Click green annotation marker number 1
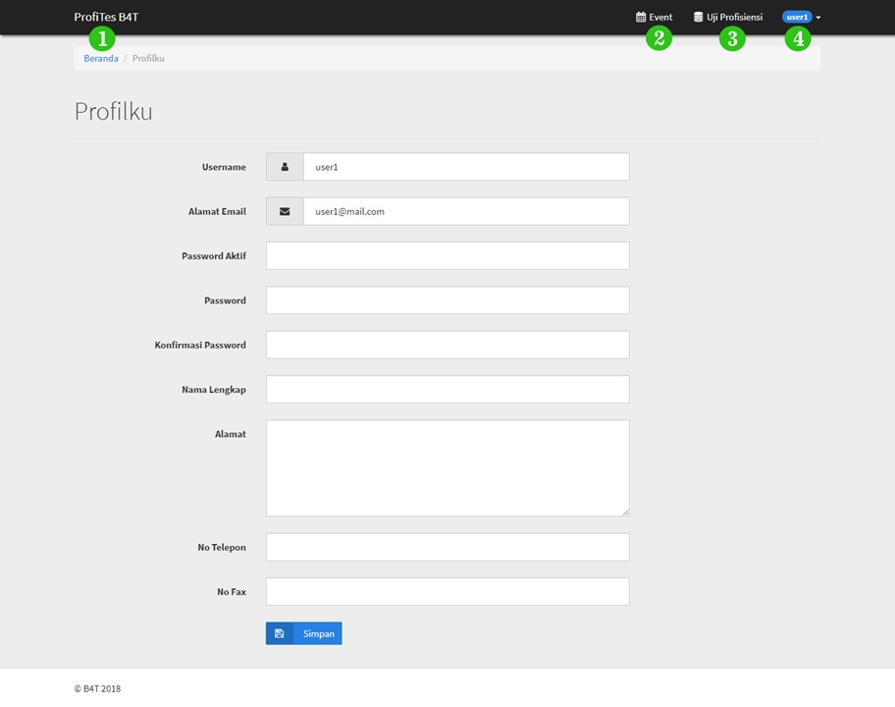 [x=102, y=39]
